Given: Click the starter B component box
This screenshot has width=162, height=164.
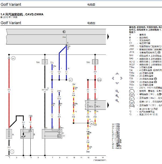Looking at the screenshot, I should point(27,134).
